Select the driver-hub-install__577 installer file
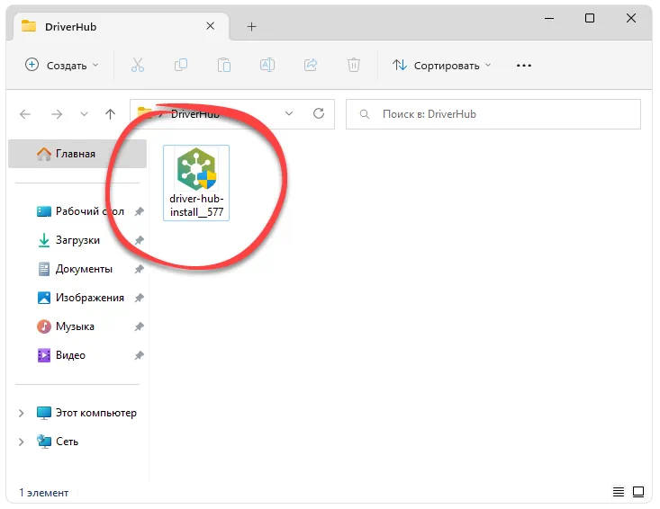This screenshot has width=660, height=509. [x=196, y=183]
